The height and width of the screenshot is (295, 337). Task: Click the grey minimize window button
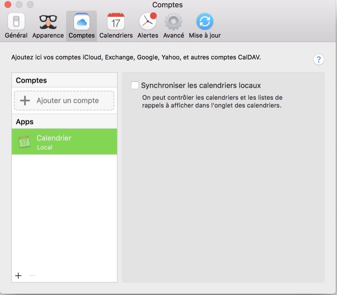point(19,5)
